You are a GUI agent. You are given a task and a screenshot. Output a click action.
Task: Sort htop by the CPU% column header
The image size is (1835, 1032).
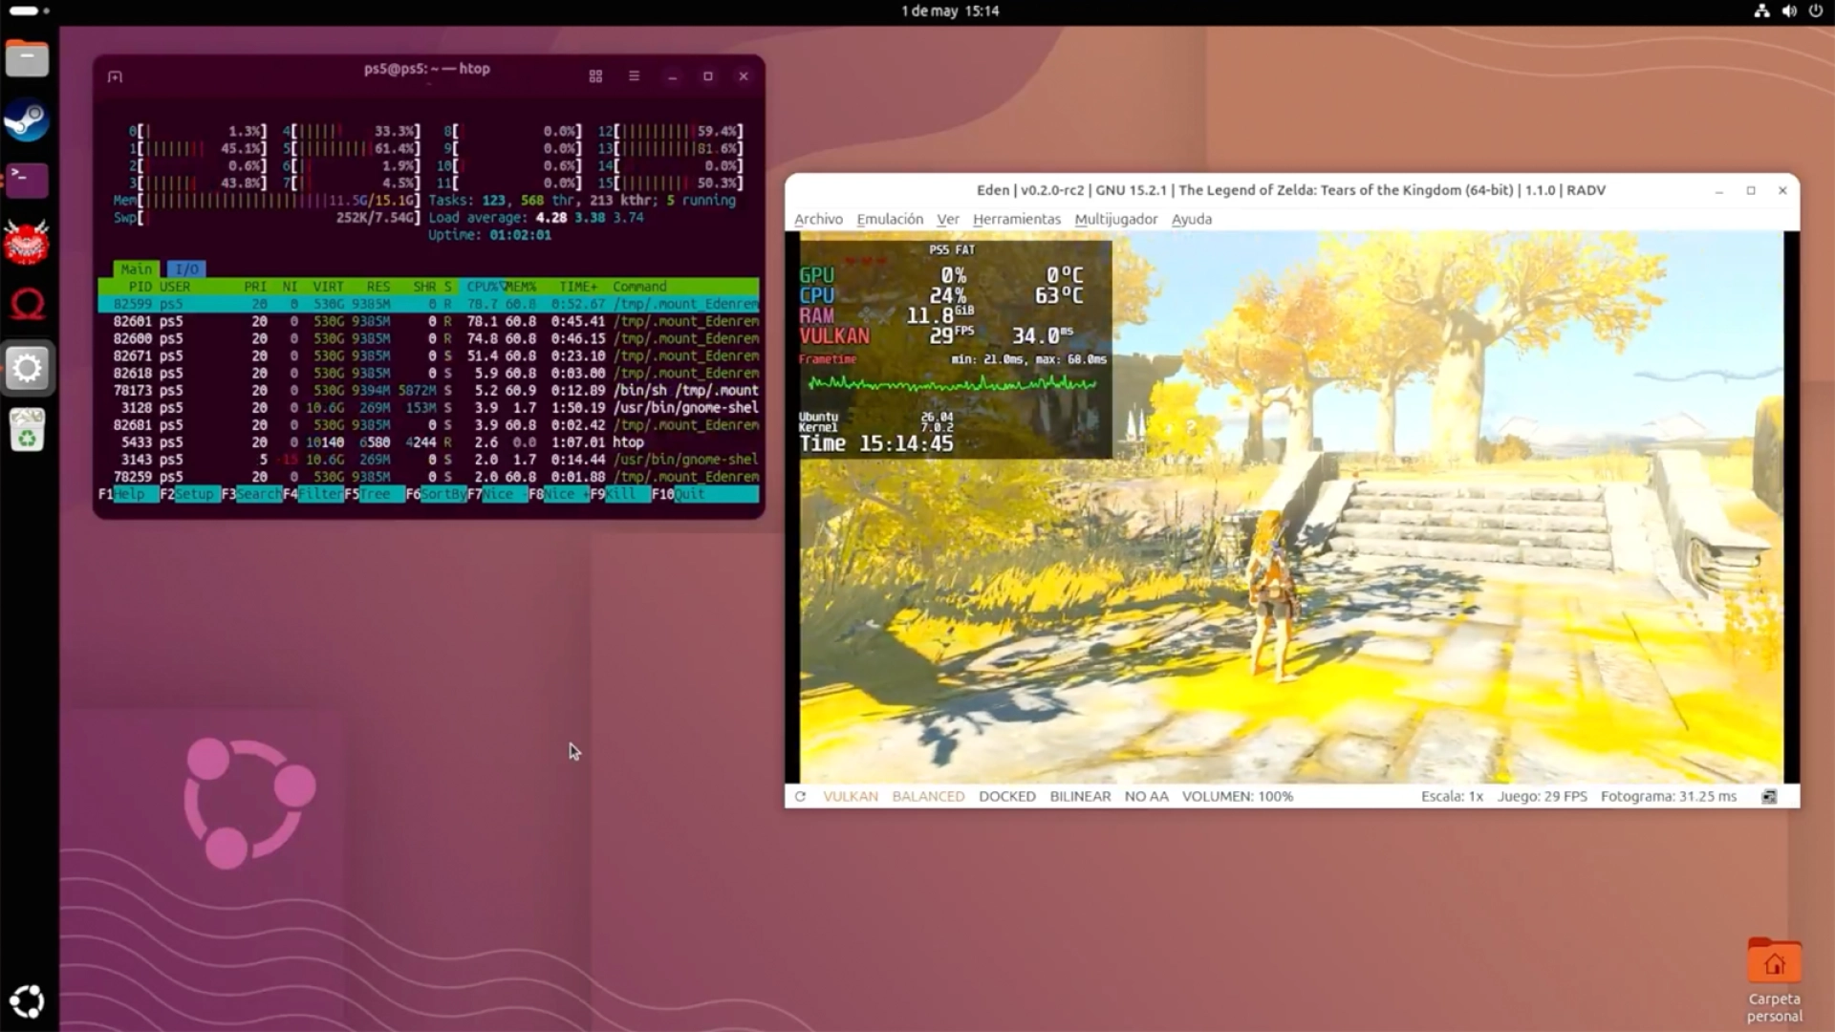tap(483, 287)
